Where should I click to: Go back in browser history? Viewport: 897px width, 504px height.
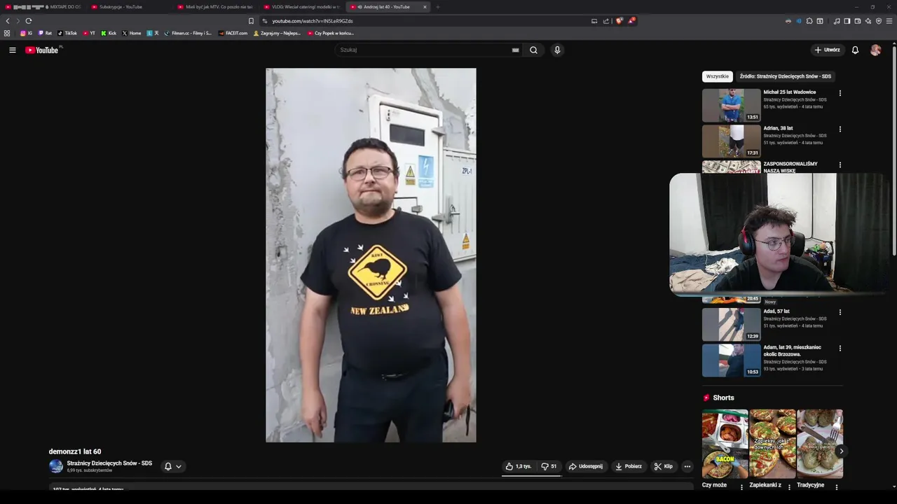pyautogui.click(x=8, y=21)
